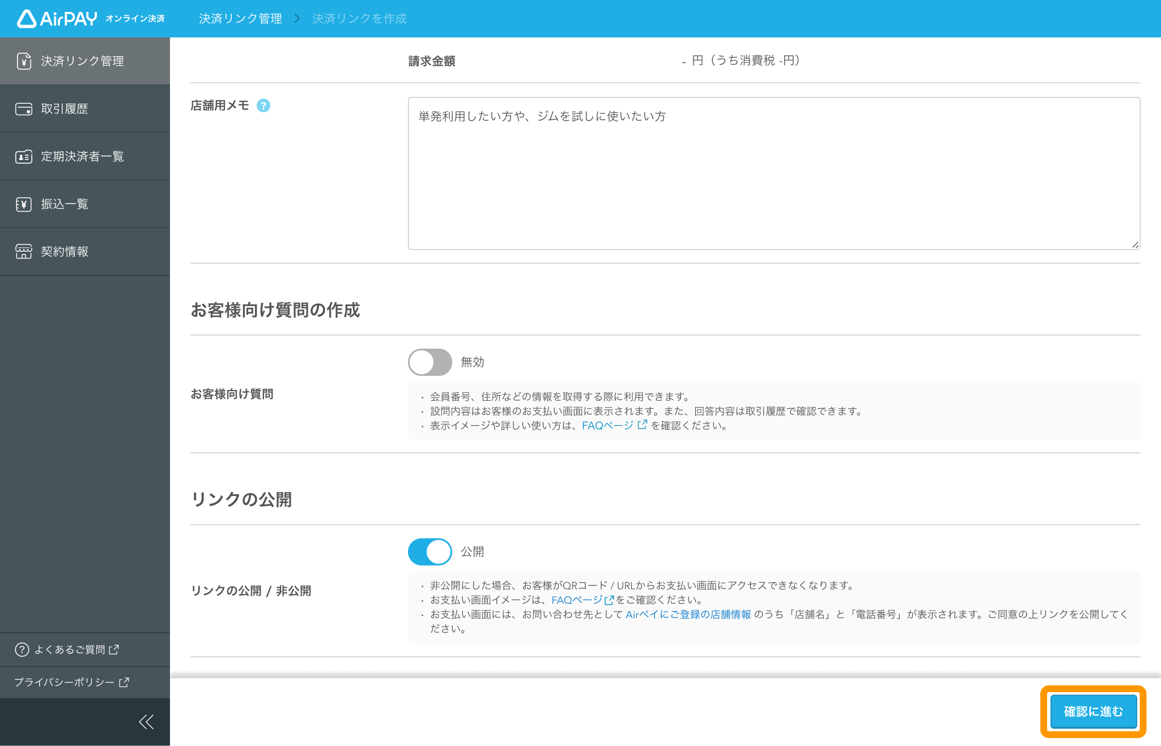Enable the お客様向け質問 toggle
The height and width of the screenshot is (746, 1161).
click(x=429, y=362)
